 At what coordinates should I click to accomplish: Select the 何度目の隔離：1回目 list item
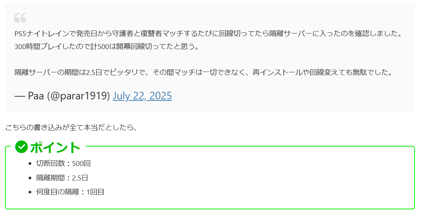point(70,192)
